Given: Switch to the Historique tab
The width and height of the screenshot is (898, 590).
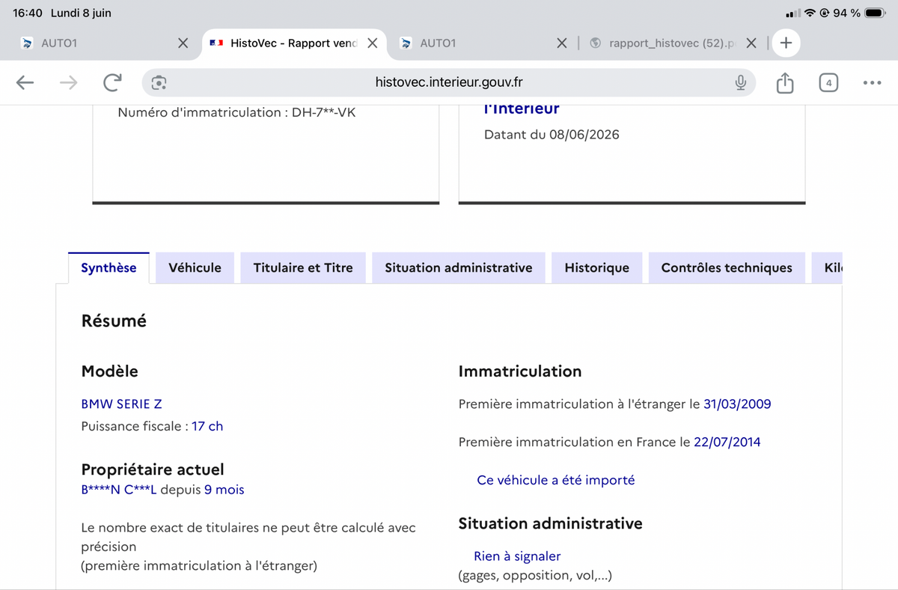Looking at the screenshot, I should coord(597,268).
